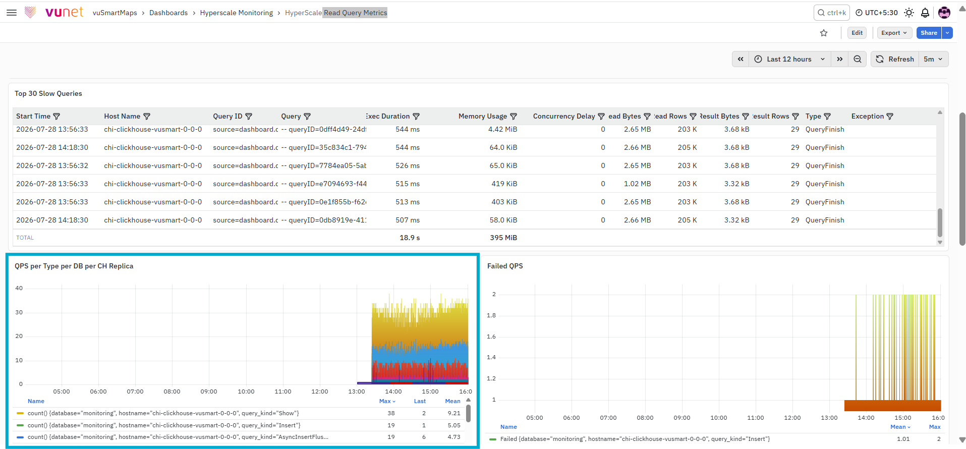Shift time range backward with double-left arrows
Viewport: 966px width, 449px height.
tap(741, 59)
